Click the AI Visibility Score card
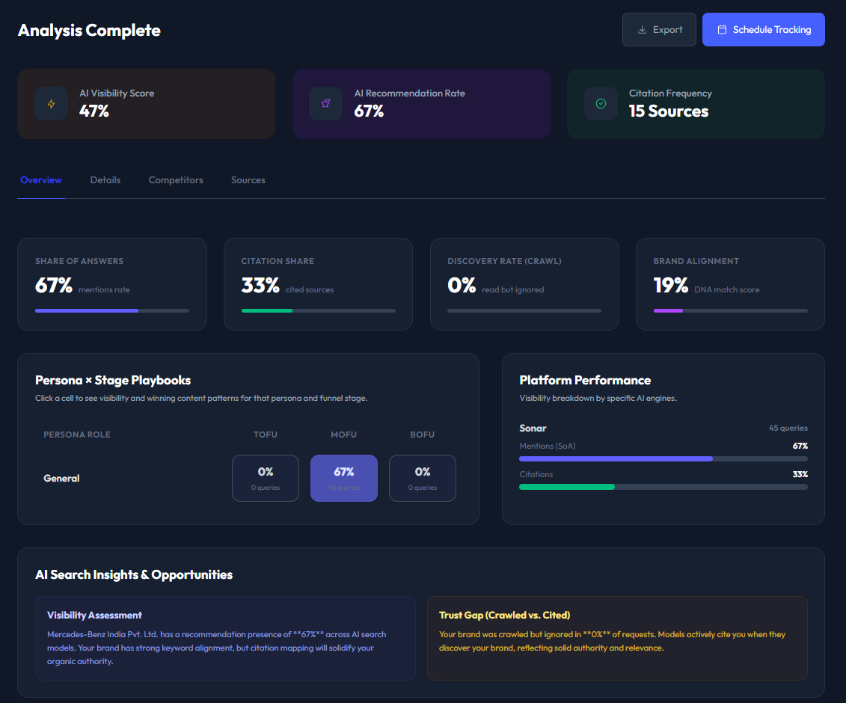The image size is (846, 703). point(146,104)
